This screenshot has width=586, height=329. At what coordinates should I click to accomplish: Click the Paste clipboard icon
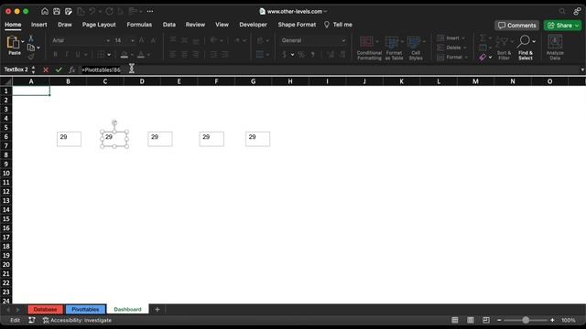(13, 42)
